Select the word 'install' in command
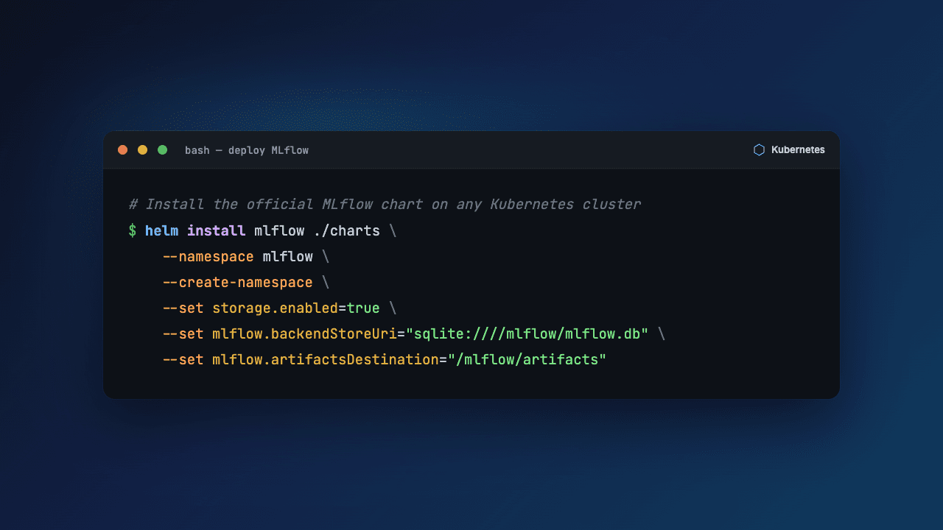The height and width of the screenshot is (530, 943). click(216, 230)
